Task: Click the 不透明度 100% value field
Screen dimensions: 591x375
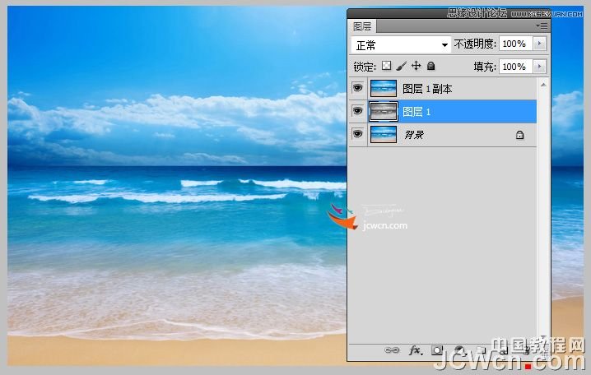Action: click(516, 44)
